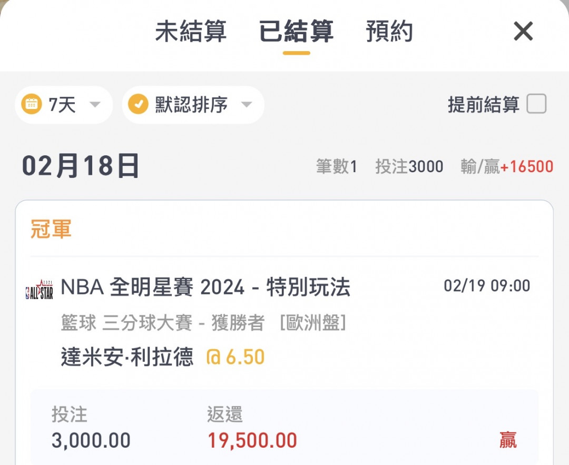Click the 冠軍 bet type heading

click(x=51, y=229)
